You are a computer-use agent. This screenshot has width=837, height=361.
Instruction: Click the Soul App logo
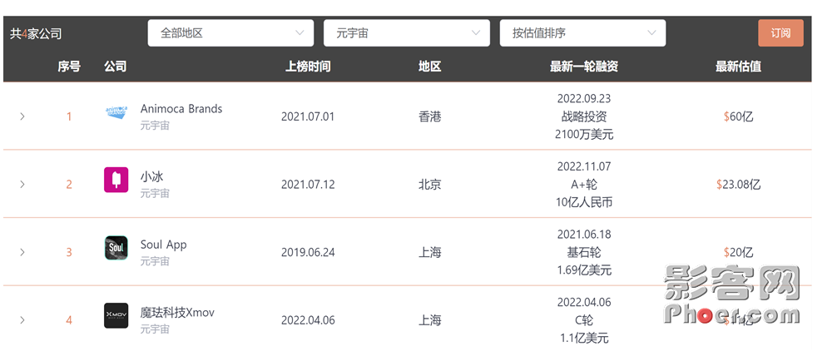point(116,248)
